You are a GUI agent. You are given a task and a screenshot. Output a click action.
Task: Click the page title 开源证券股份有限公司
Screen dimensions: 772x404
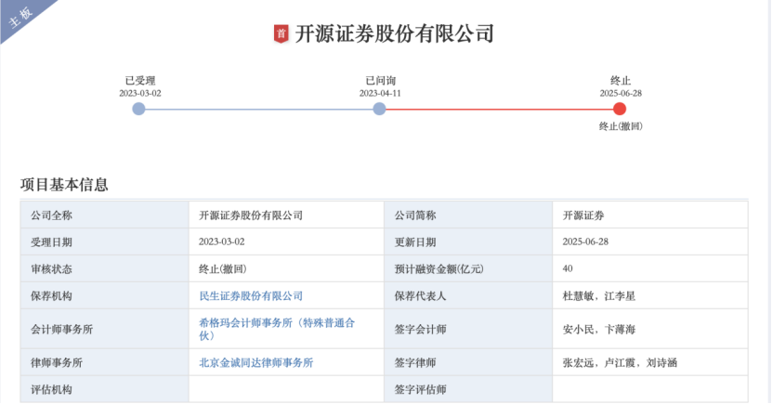click(395, 34)
